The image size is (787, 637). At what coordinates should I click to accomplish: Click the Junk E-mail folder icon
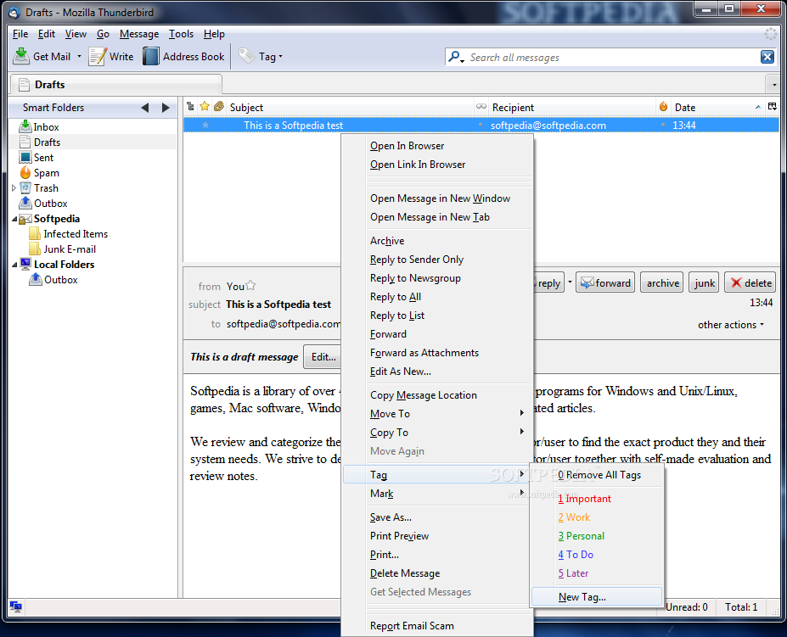35,249
